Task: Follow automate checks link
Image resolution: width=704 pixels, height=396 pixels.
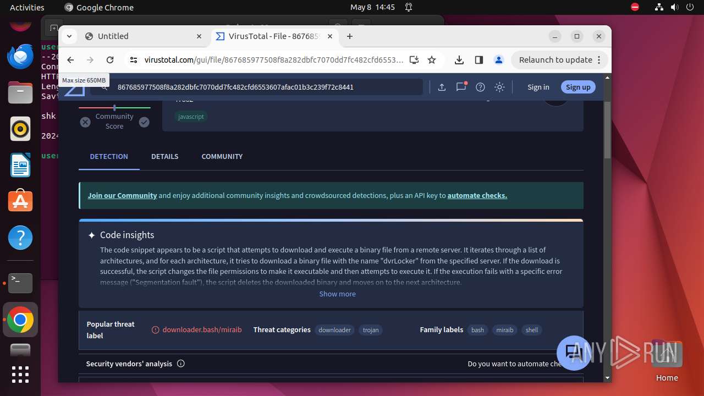Action: [x=477, y=195]
